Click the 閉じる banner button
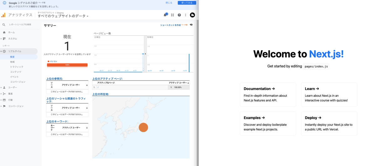Viewport: 376px width, 166px height. click(169, 3)
